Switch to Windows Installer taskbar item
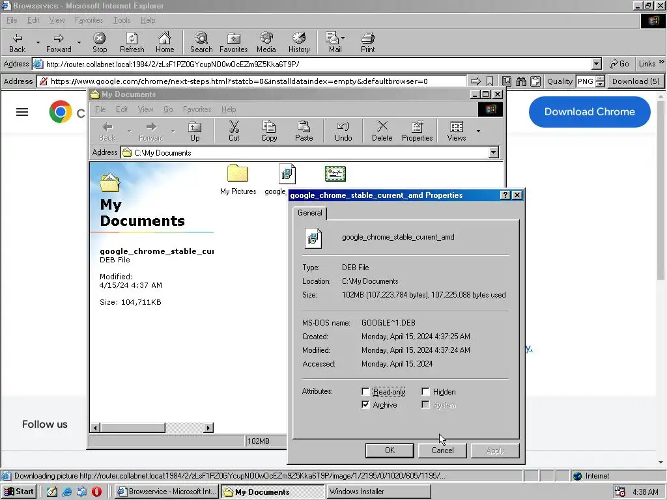The height and width of the screenshot is (500, 667). [x=378, y=492]
